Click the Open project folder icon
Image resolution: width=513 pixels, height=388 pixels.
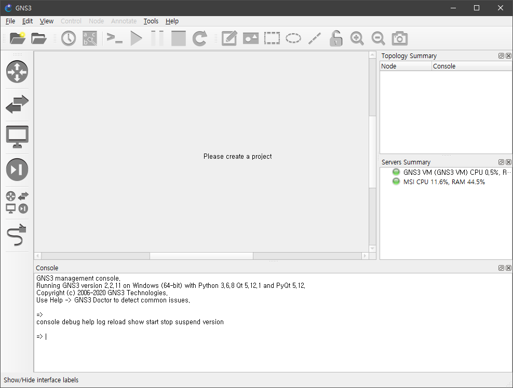tap(39, 38)
